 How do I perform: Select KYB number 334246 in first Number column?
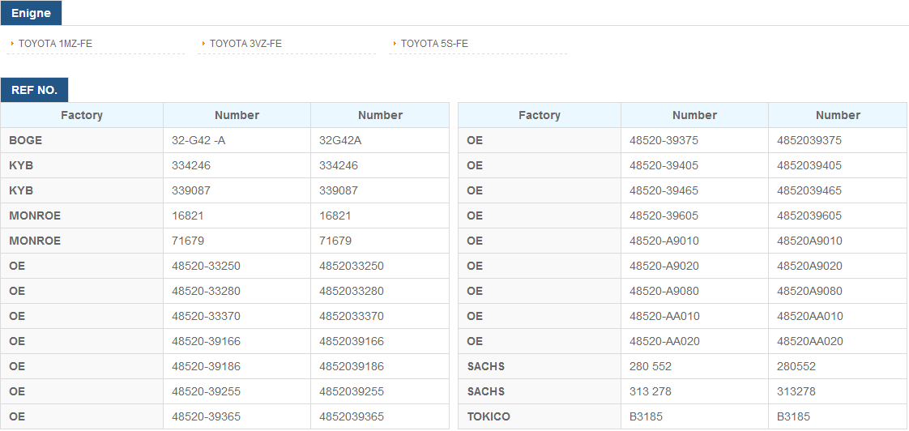[x=237, y=166]
